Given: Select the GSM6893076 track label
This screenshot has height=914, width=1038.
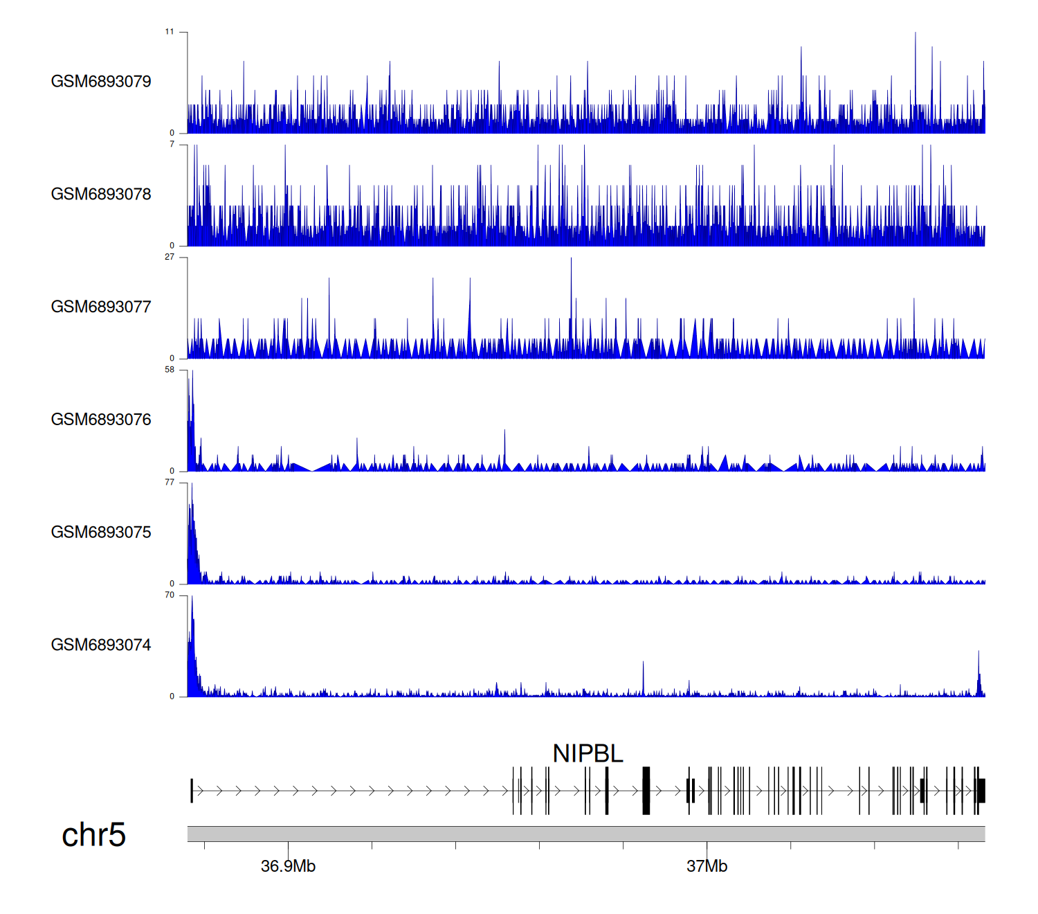Looking at the screenshot, I should click(101, 420).
